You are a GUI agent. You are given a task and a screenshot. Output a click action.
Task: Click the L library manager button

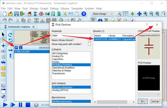[21, 48]
